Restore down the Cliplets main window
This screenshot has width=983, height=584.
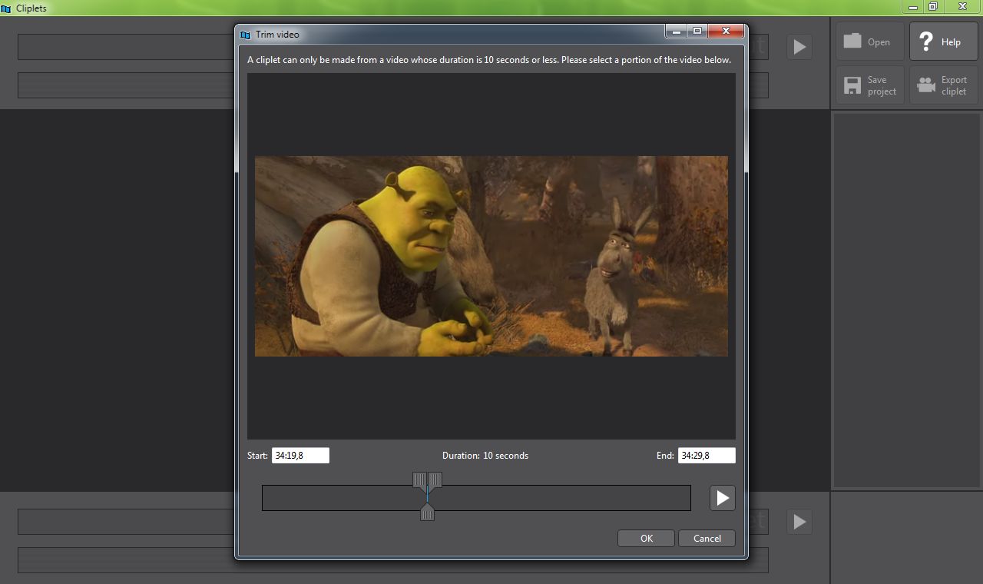(x=933, y=6)
